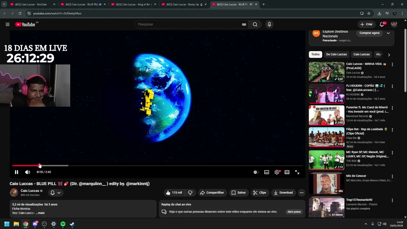The height and width of the screenshot is (229, 407).
Task: Open more actions ellipsis under video
Action: point(301,193)
